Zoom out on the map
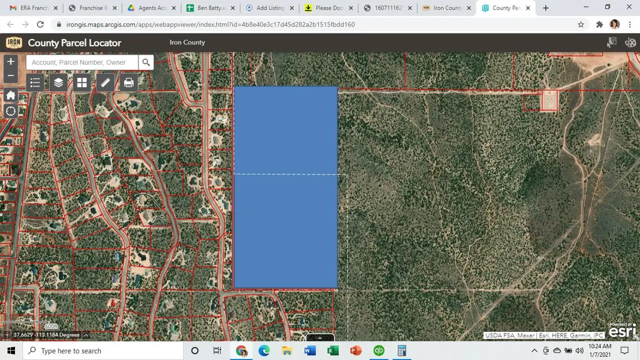Image resolution: width=640 pixels, height=360 pixels. [11, 76]
